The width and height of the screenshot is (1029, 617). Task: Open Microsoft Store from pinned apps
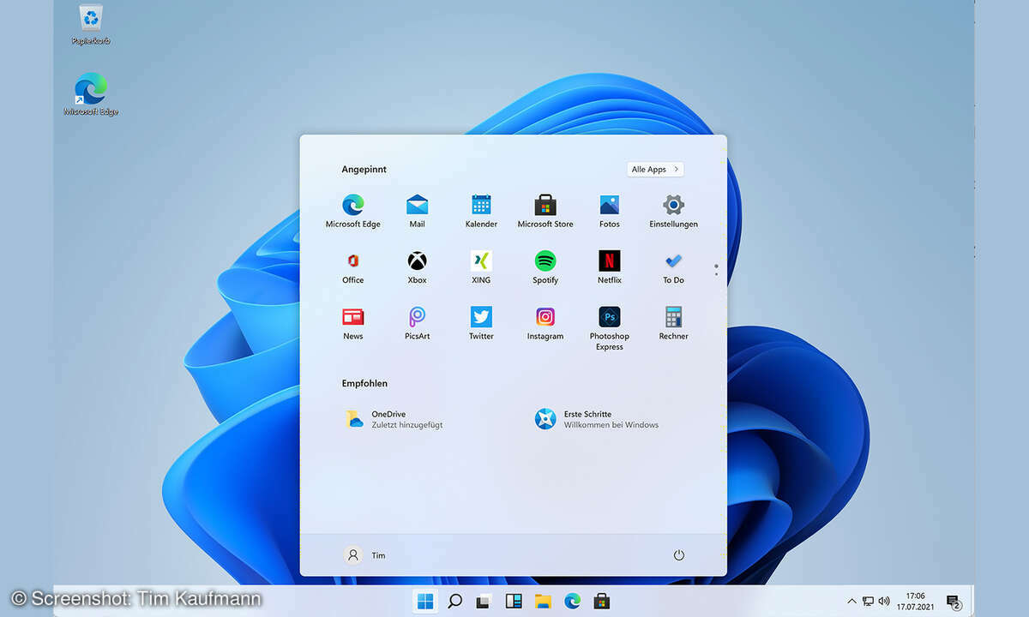pos(545,211)
